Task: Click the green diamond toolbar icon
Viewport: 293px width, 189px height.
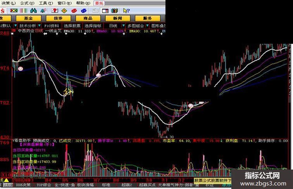Action: click(x=64, y=11)
